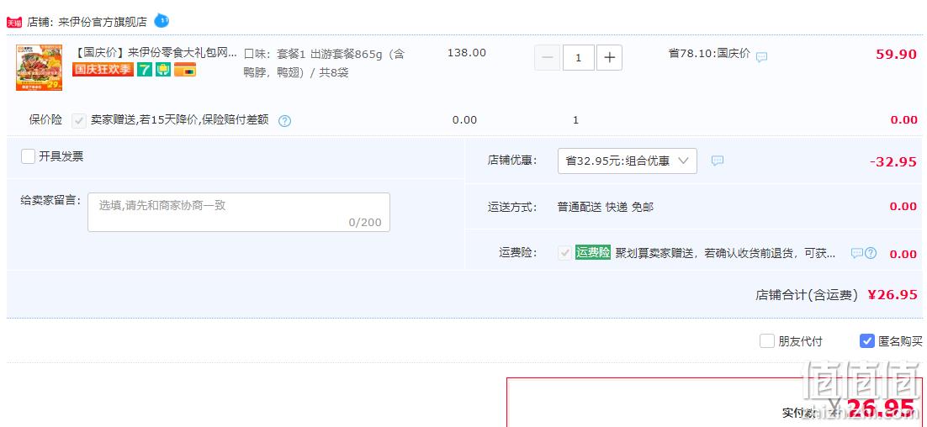
Task: Enable the 朋友代付 checkbox
Action: pos(767,340)
